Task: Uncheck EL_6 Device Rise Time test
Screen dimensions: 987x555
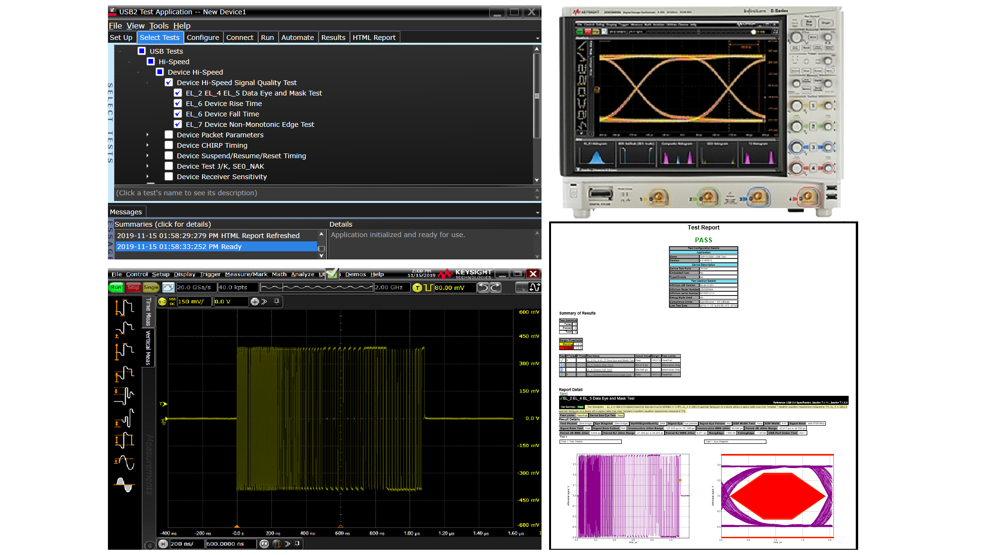Action: (x=178, y=104)
